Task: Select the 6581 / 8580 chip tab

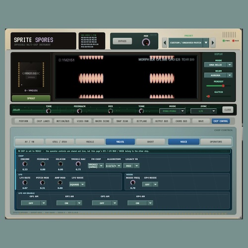Action: pos(60,142)
